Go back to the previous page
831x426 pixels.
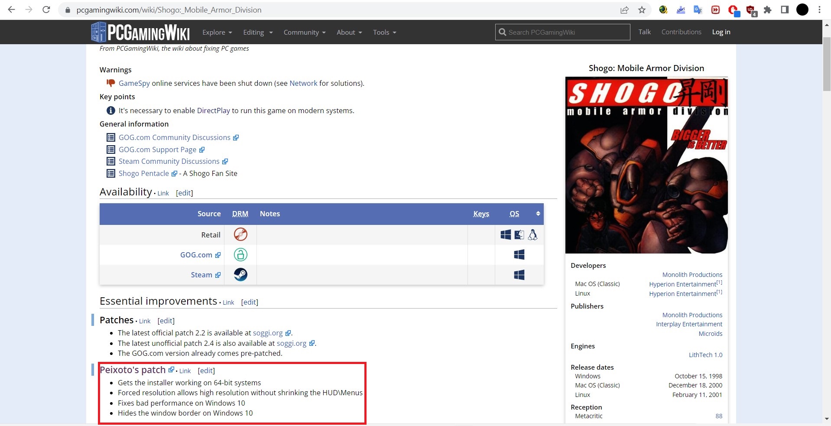click(12, 10)
